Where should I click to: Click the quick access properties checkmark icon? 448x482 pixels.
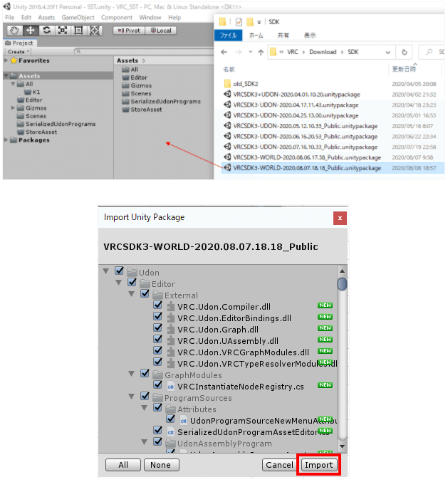coord(239,22)
